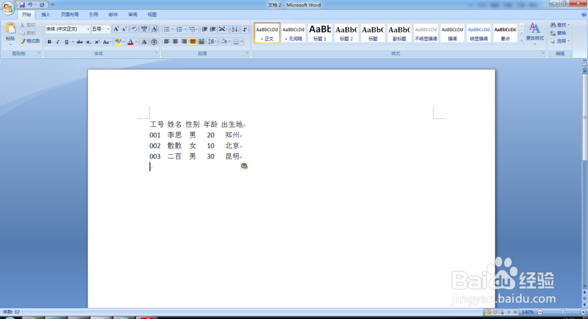Align text to the left
The width and height of the screenshot is (588, 319).
tap(166, 42)
